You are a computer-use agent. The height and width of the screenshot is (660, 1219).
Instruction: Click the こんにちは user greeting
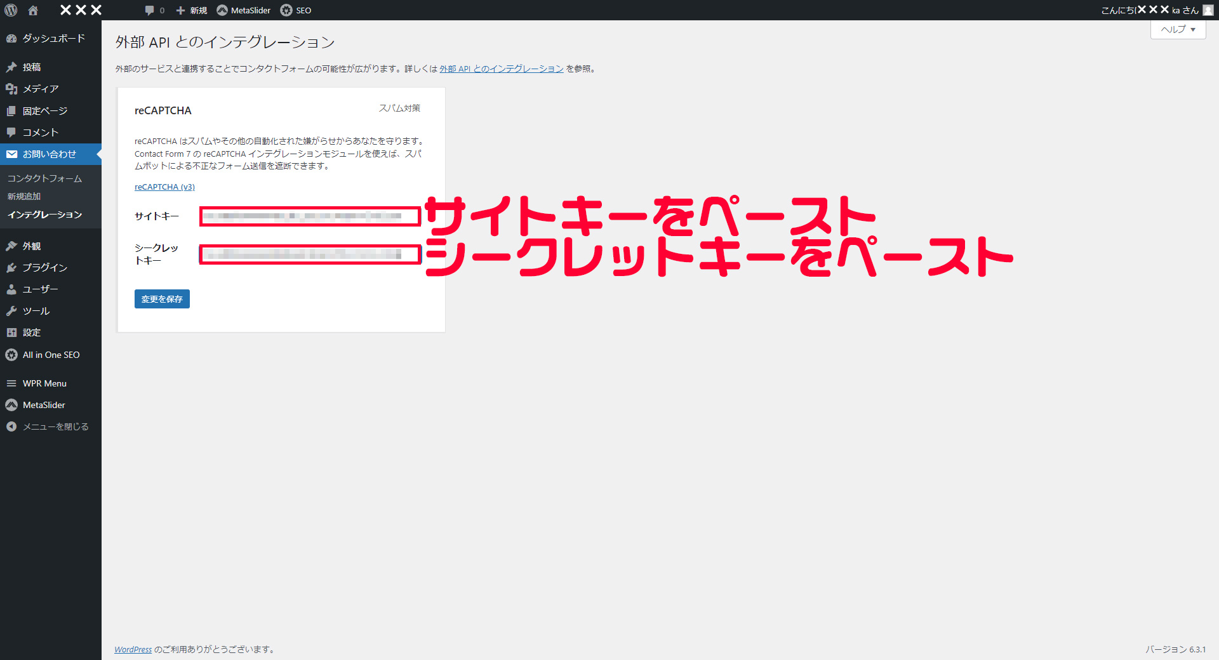tap(1149, 10)
